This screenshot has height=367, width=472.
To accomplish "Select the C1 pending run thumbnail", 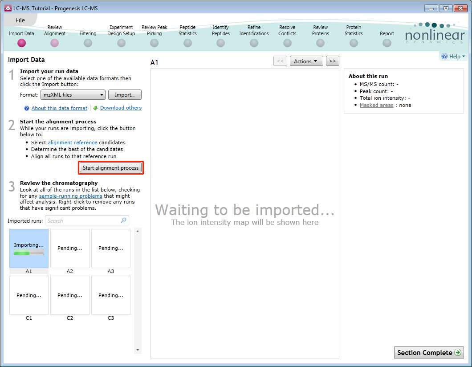I will [29, 295].
